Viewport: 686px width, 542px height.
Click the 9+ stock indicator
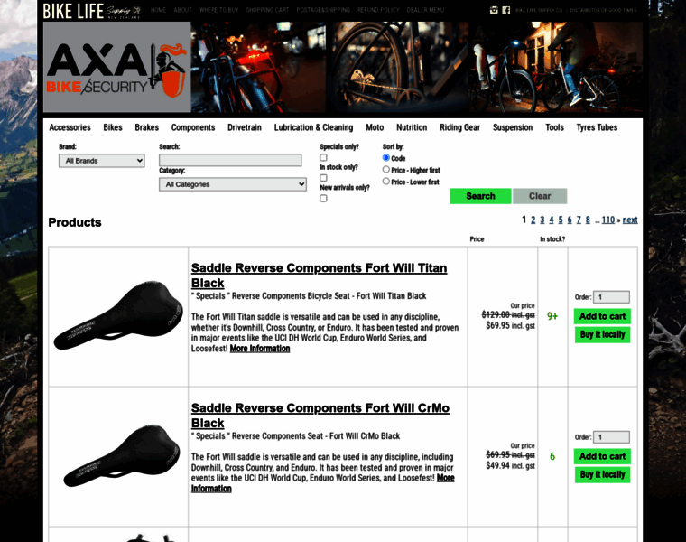pyautogui.click(x=552, y=316)
